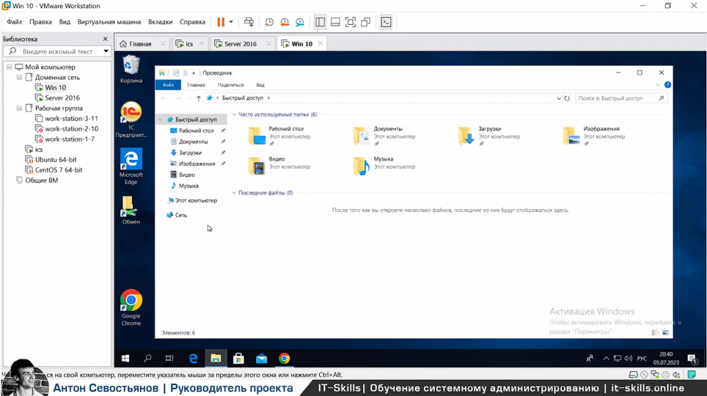707x396 pixels.
Task: Click the Google Chrome desktop icon
Action: [x=131, y=308]
